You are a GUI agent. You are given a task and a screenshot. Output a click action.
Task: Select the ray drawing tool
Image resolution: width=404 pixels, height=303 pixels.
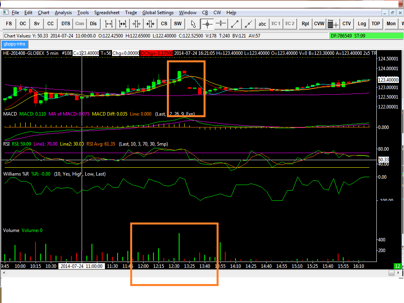pos(249,24)
